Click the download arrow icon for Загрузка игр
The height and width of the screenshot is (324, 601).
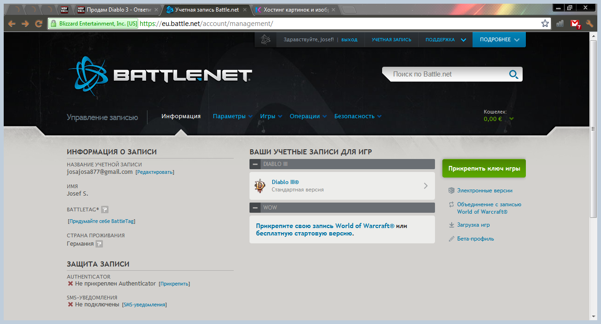pyautogui.click(x=451, y=225)
